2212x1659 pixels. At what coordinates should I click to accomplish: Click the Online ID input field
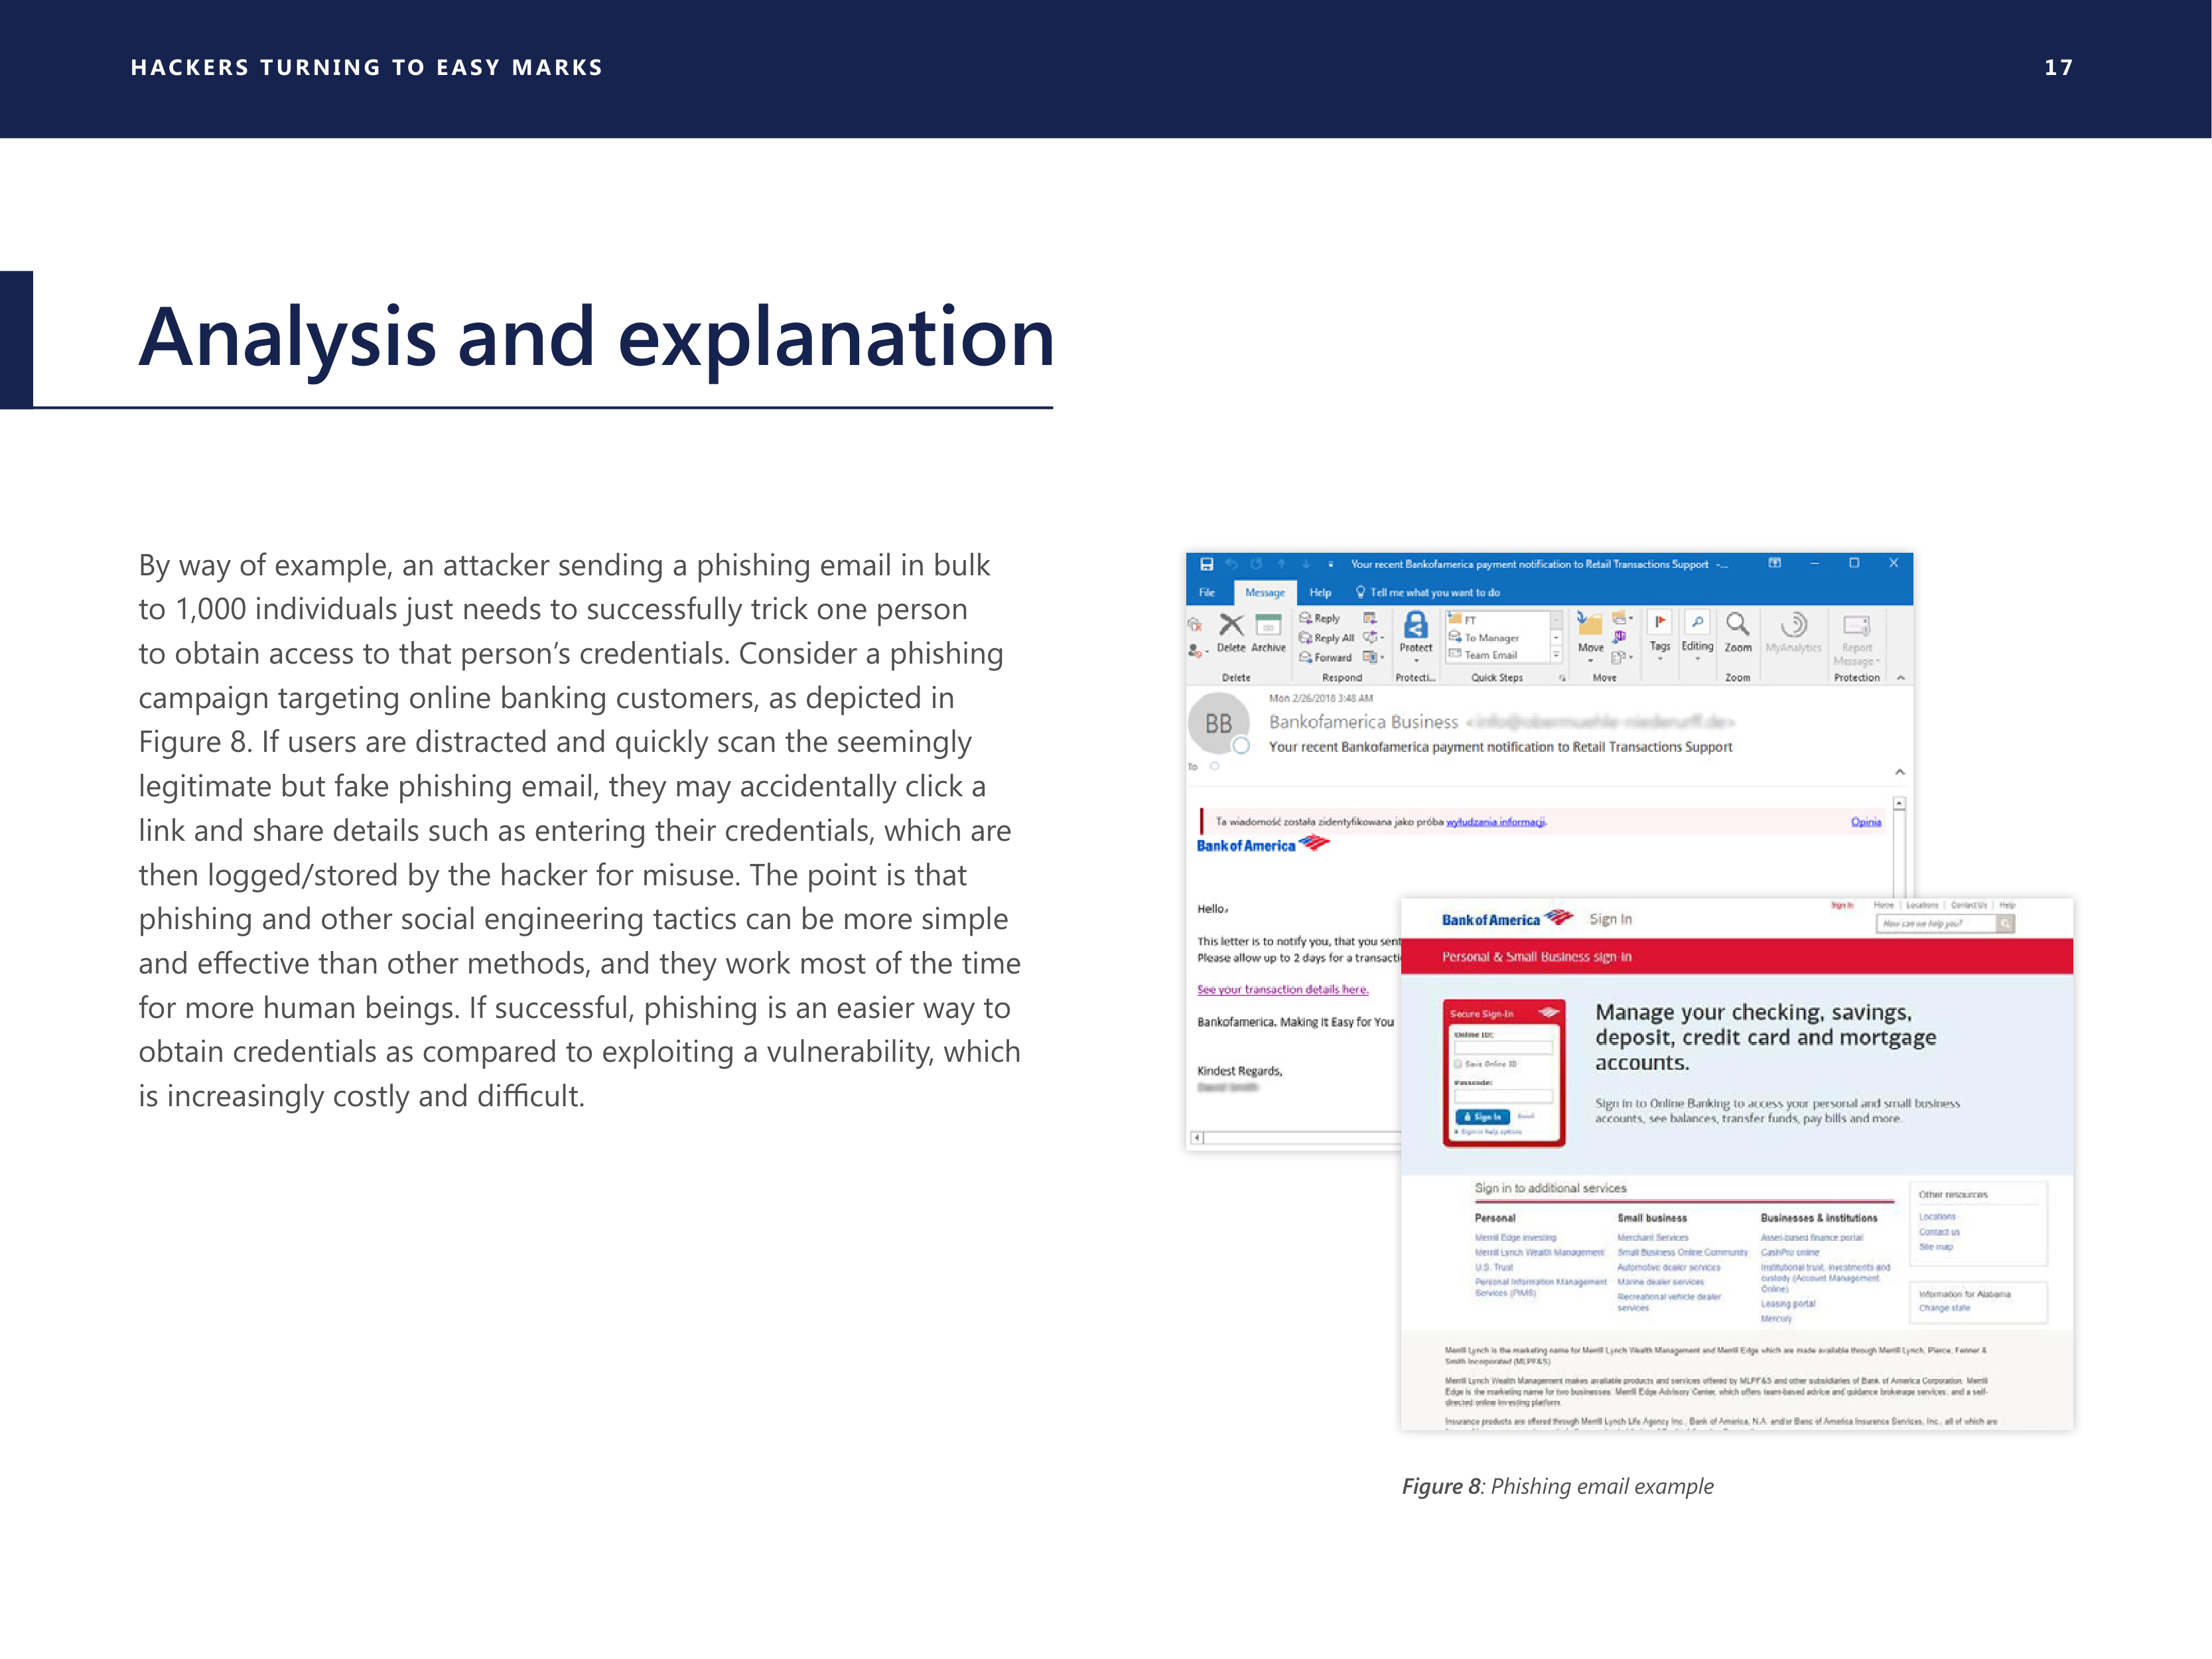pos(1503,1048)
